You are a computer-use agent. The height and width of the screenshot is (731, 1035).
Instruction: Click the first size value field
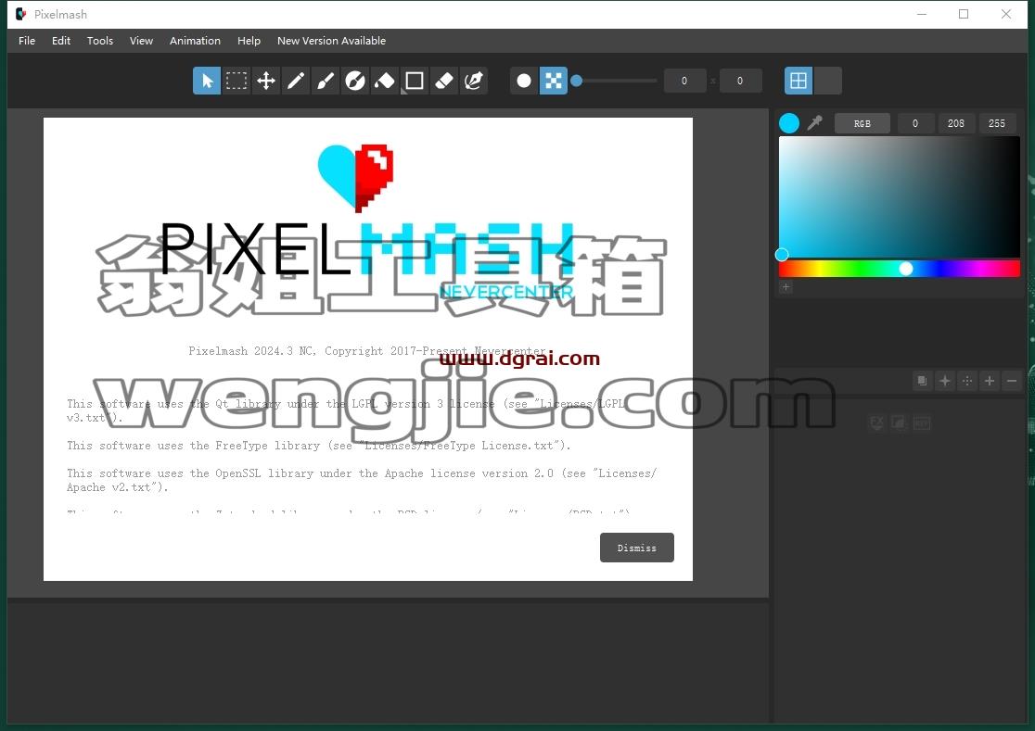click(x=684, y=82)
